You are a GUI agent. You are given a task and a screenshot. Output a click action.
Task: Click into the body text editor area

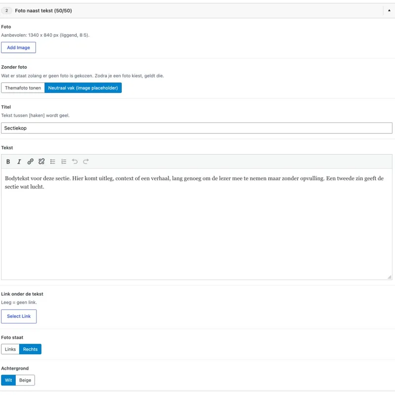pyautogui.click(x=197, y=224)
